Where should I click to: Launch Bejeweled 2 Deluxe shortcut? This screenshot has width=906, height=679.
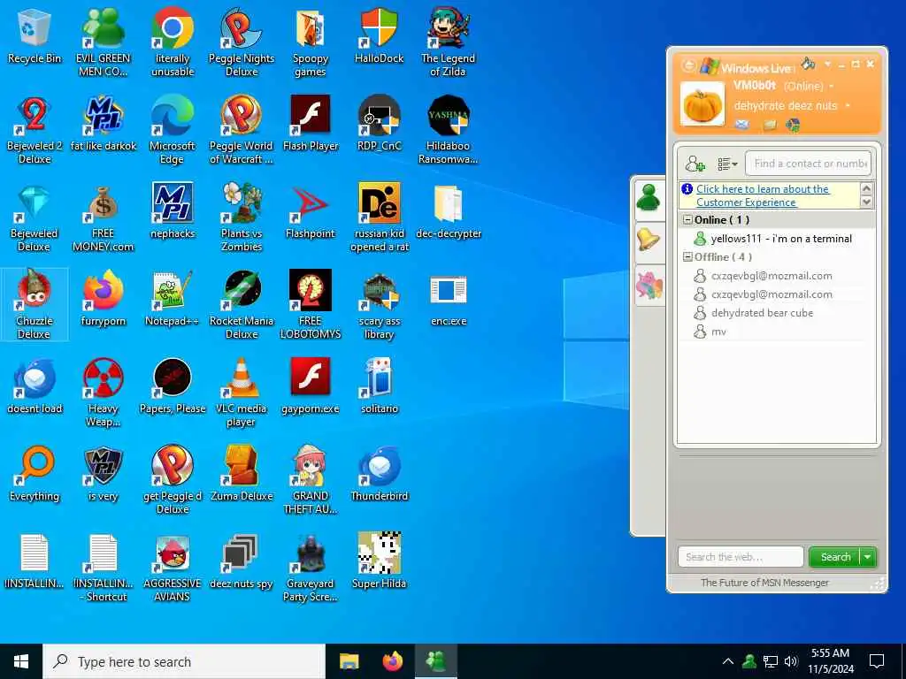point(35,131)
